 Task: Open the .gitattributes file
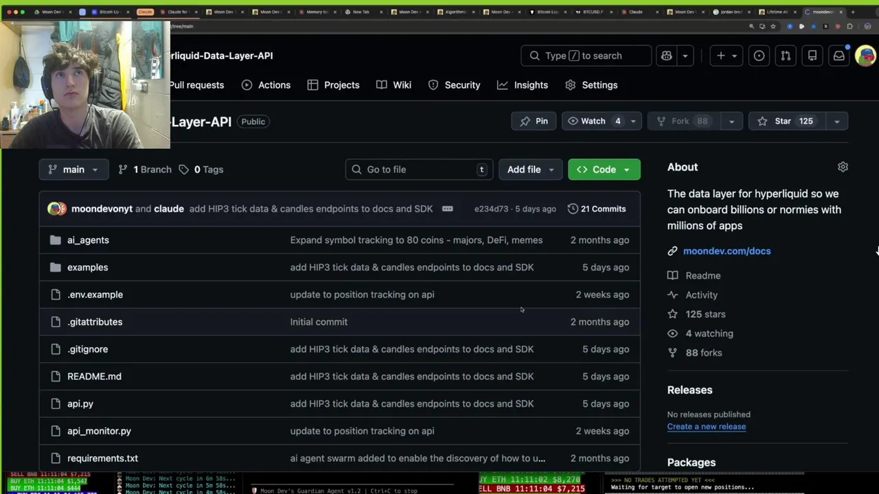click(x=95, y=322)
